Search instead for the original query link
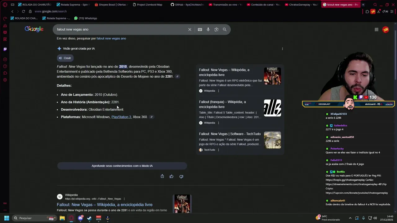The height and width of the screenshot is (223, 397). (111, 38)
